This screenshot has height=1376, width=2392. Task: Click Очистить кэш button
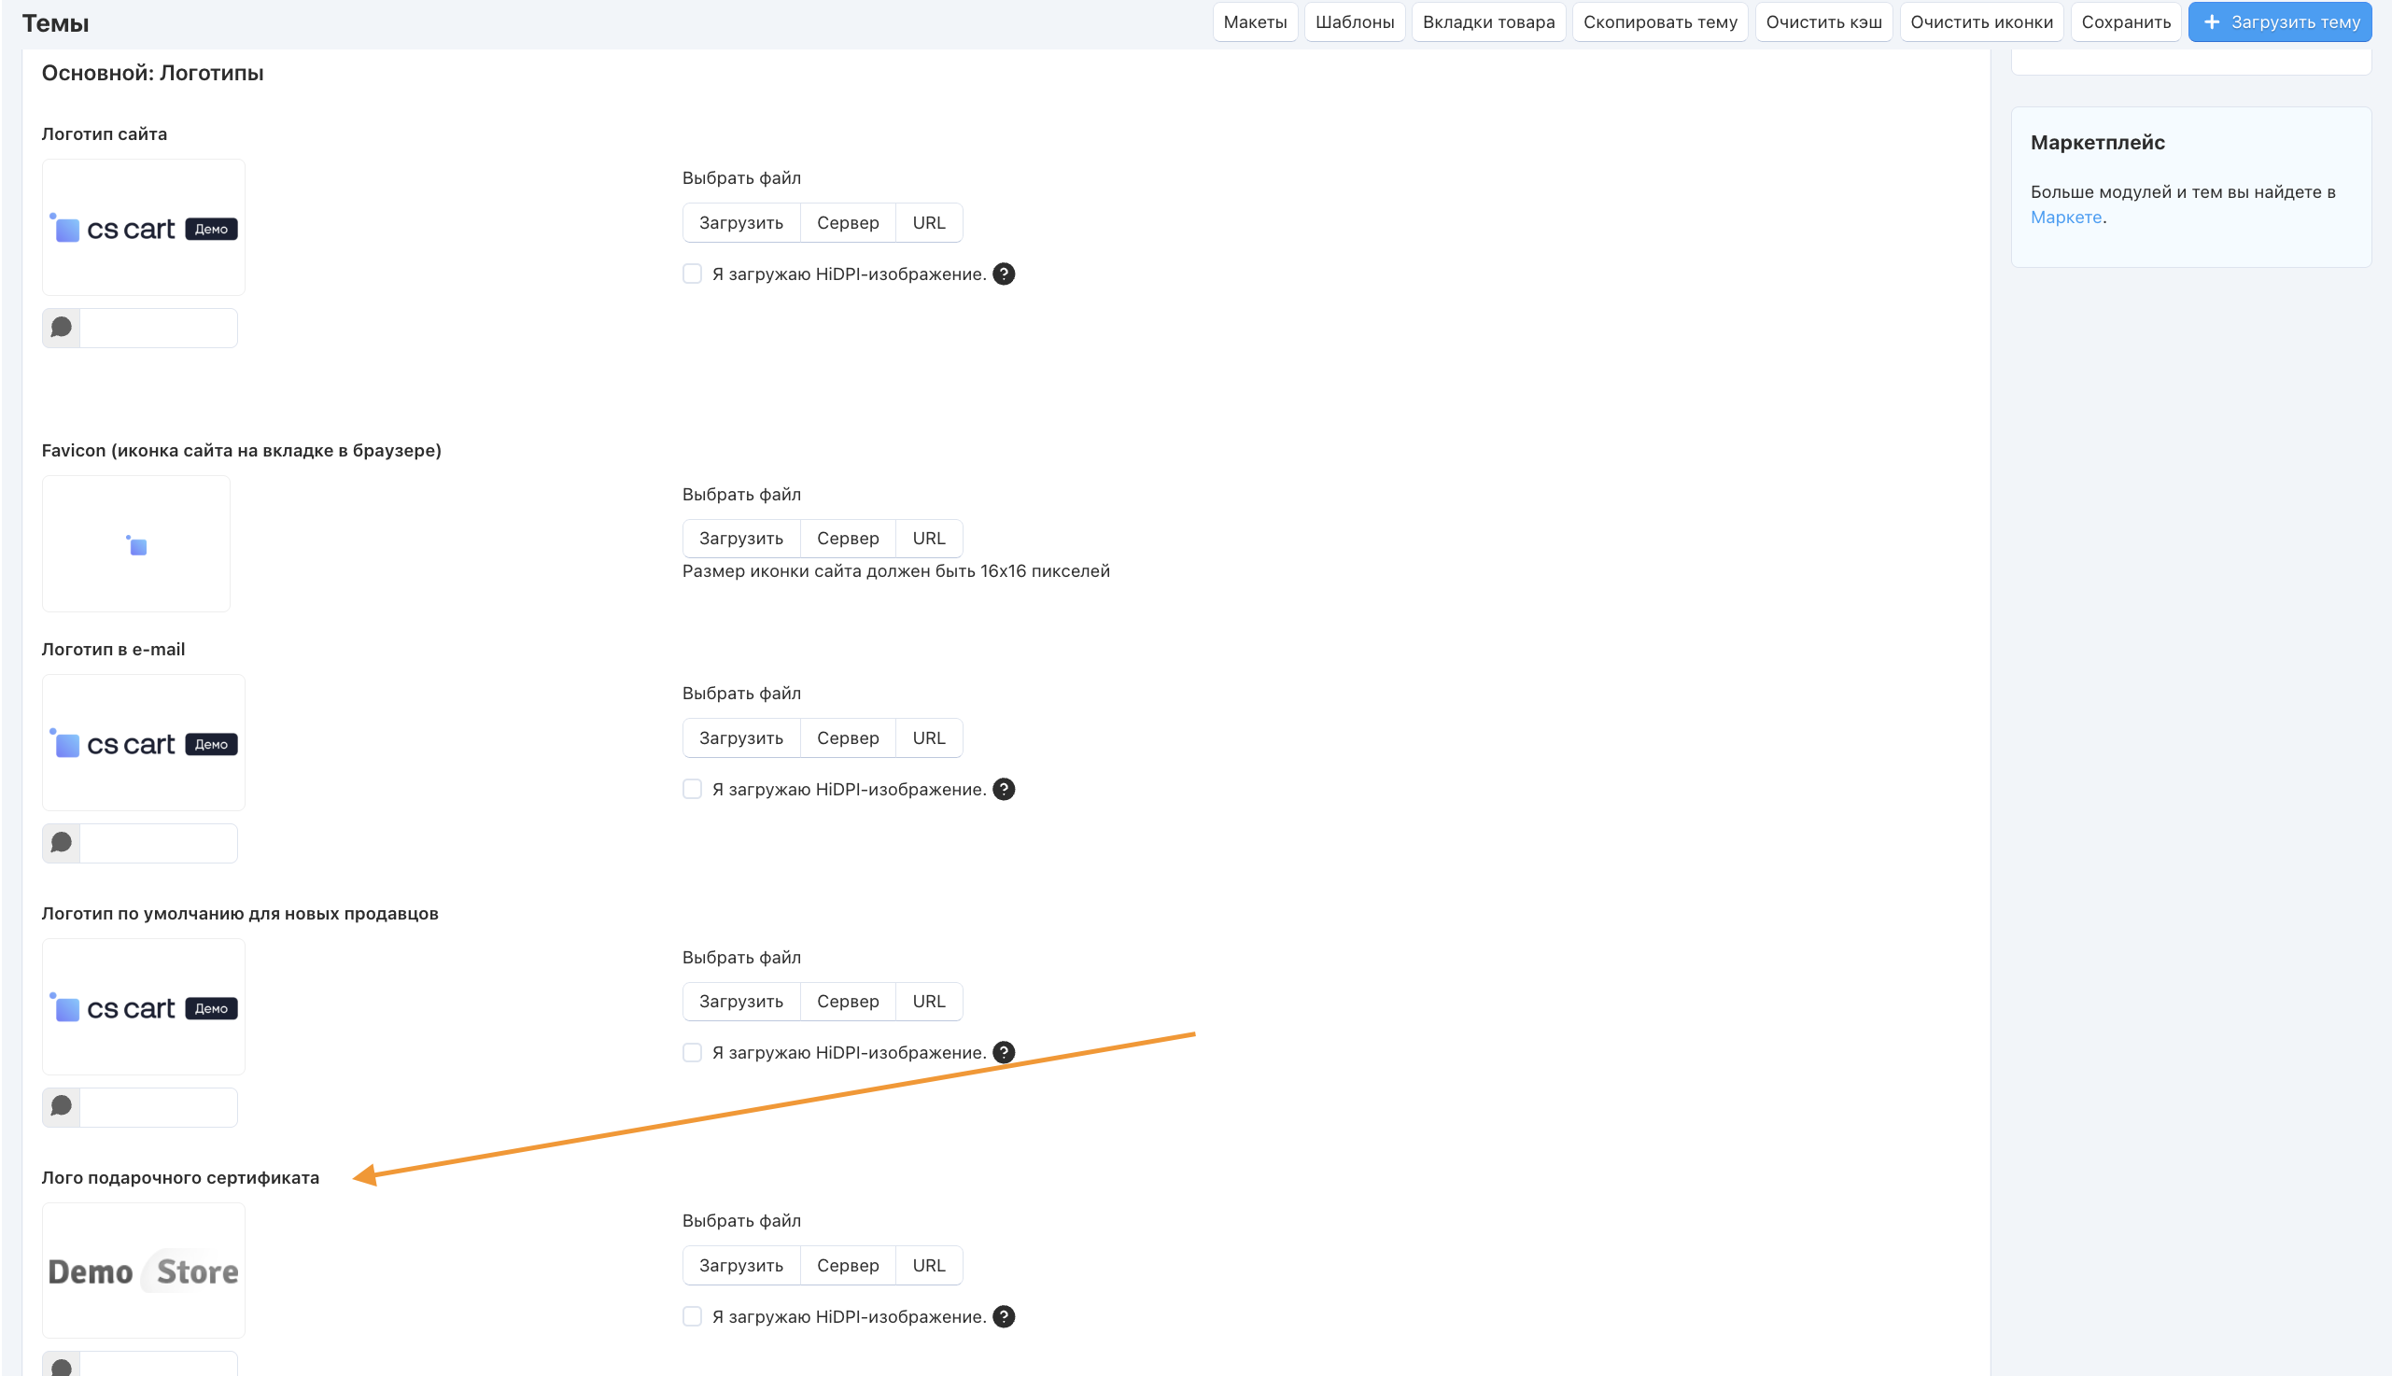pyautogui.click(x=1823, y=21)
